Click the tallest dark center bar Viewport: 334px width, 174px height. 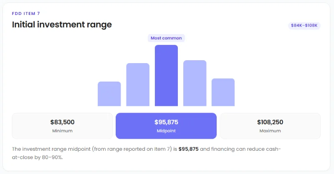(166, 76)
